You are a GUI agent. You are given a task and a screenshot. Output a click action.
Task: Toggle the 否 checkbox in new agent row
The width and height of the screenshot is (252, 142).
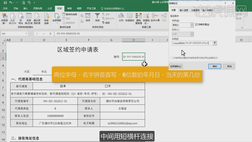(x=106, y=86)
